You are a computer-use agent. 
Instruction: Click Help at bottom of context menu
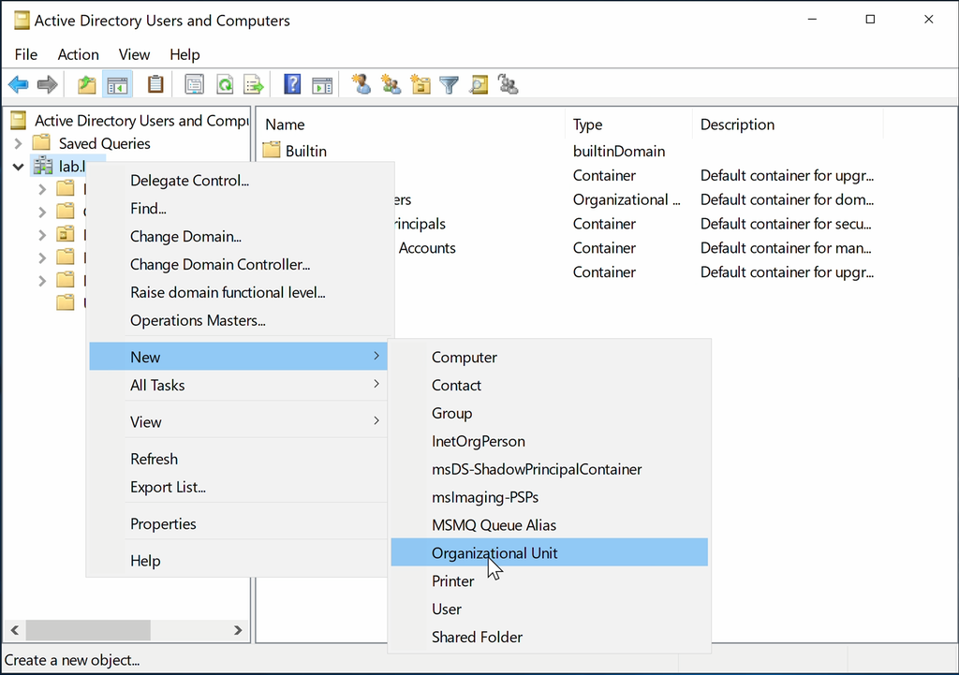click(x=145, y=561)
